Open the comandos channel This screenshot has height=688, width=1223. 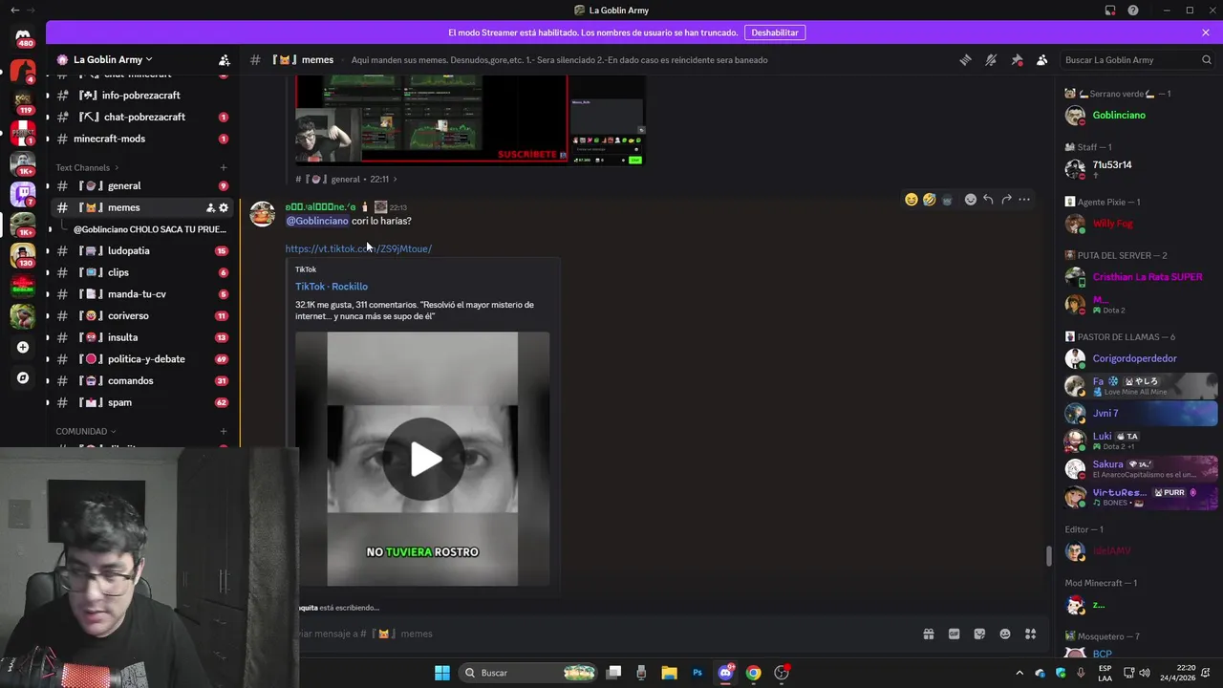click(x=143, y=380)
